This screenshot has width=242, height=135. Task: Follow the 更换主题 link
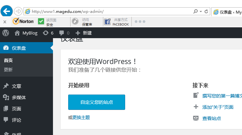click(x=81, y=117)
